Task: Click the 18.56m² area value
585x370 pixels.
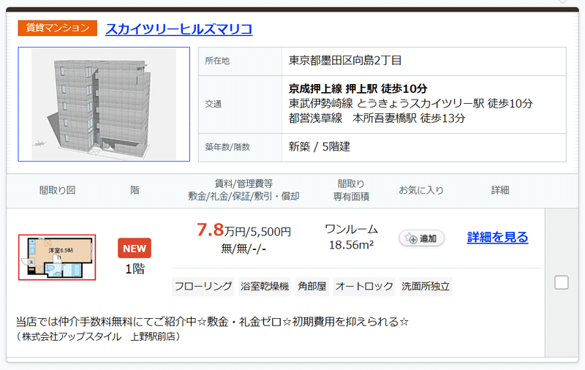Action: click(x=351, y=245)
